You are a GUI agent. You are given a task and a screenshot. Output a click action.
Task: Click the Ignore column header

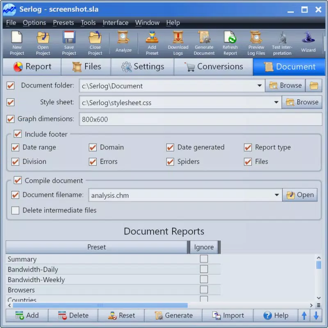204,247
